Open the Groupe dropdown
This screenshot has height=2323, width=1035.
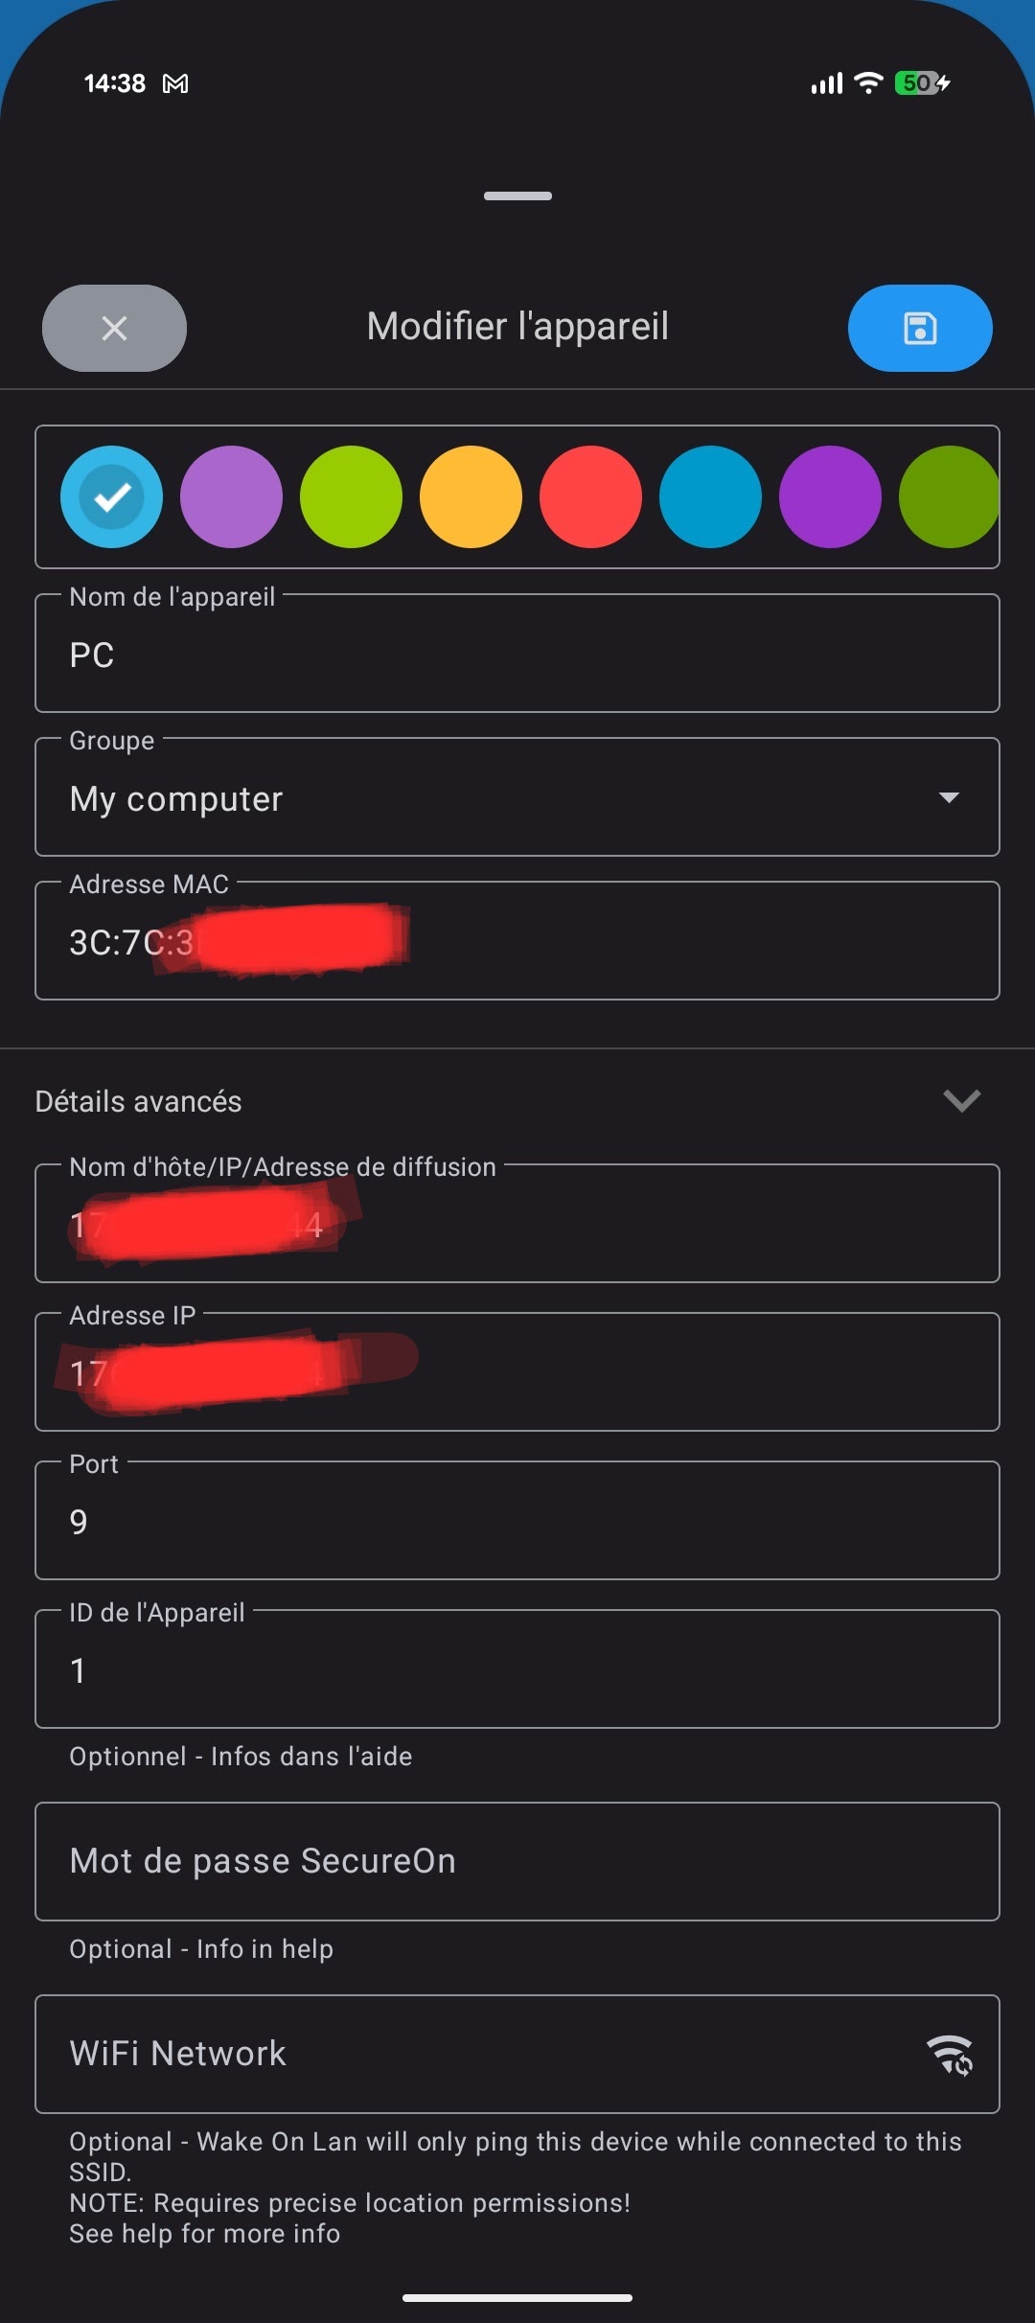click(517, 797)
